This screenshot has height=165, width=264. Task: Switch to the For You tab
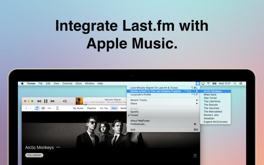point(104,108)
